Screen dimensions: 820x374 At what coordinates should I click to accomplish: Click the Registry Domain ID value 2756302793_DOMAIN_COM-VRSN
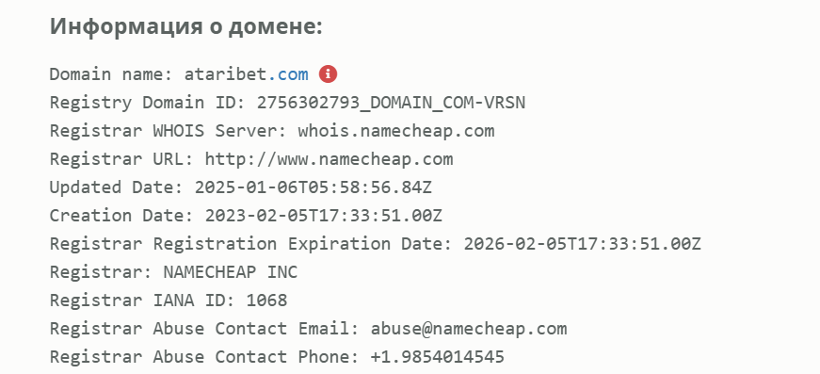tap(392, 103)
